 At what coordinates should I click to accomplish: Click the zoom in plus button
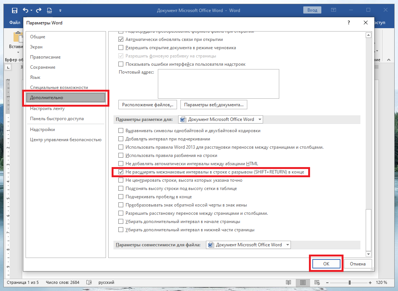370,283
